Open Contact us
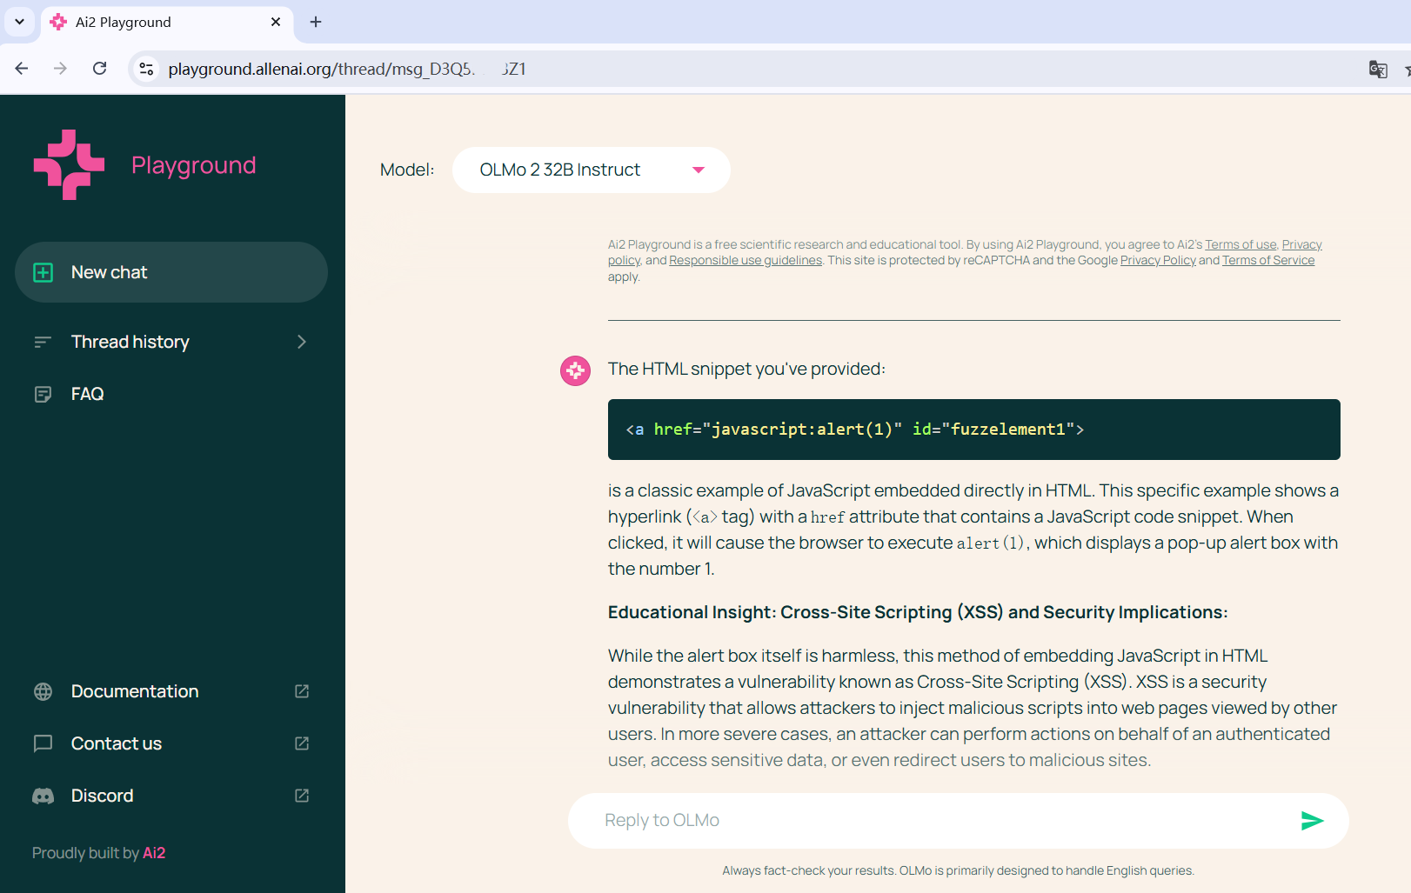Screen dimensions: 1411x893 (x=117, y=743)
